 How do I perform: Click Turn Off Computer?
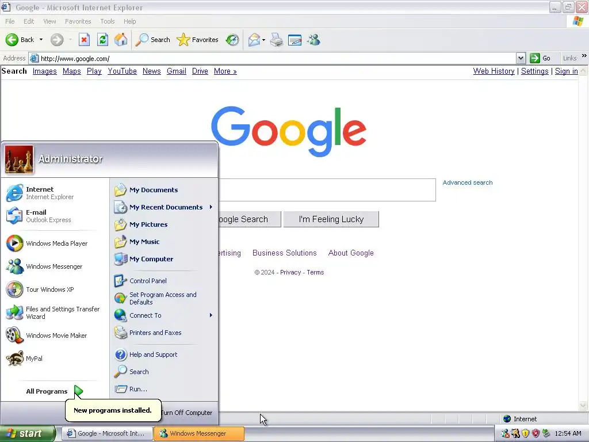187,413
